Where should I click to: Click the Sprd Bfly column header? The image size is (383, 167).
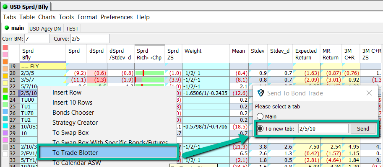pyautogui.click(x=42, y=54)
